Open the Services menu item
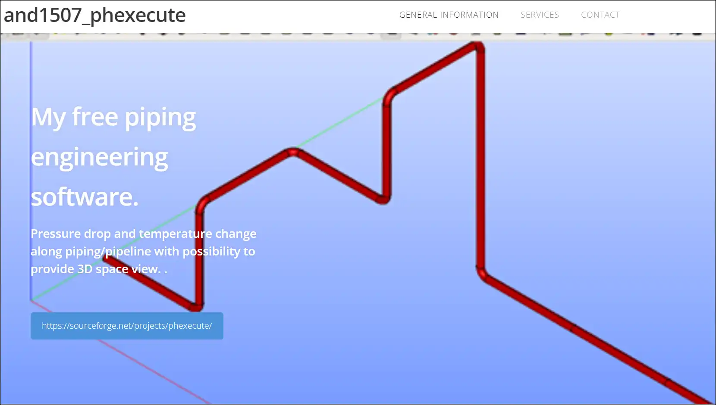716x405 pixels. [x=540, y=15]
